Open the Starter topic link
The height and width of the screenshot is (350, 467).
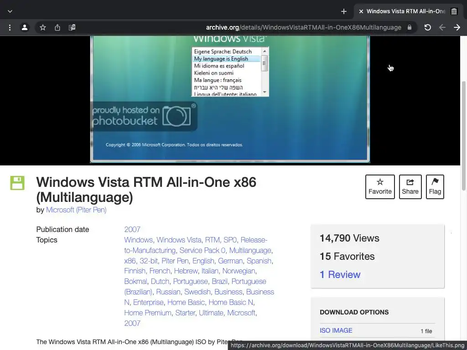185,313
